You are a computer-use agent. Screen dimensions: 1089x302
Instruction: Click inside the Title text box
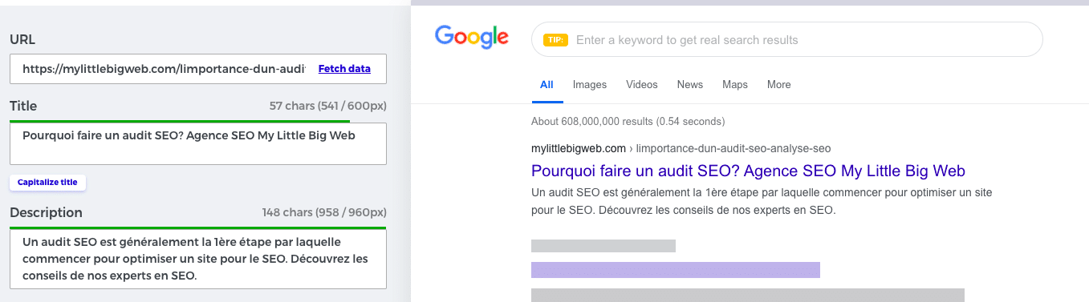pos(198,143)
